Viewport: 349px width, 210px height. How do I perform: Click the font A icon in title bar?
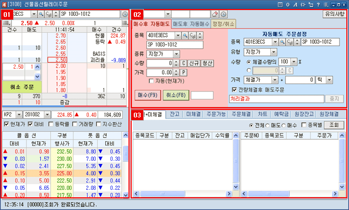296,4
